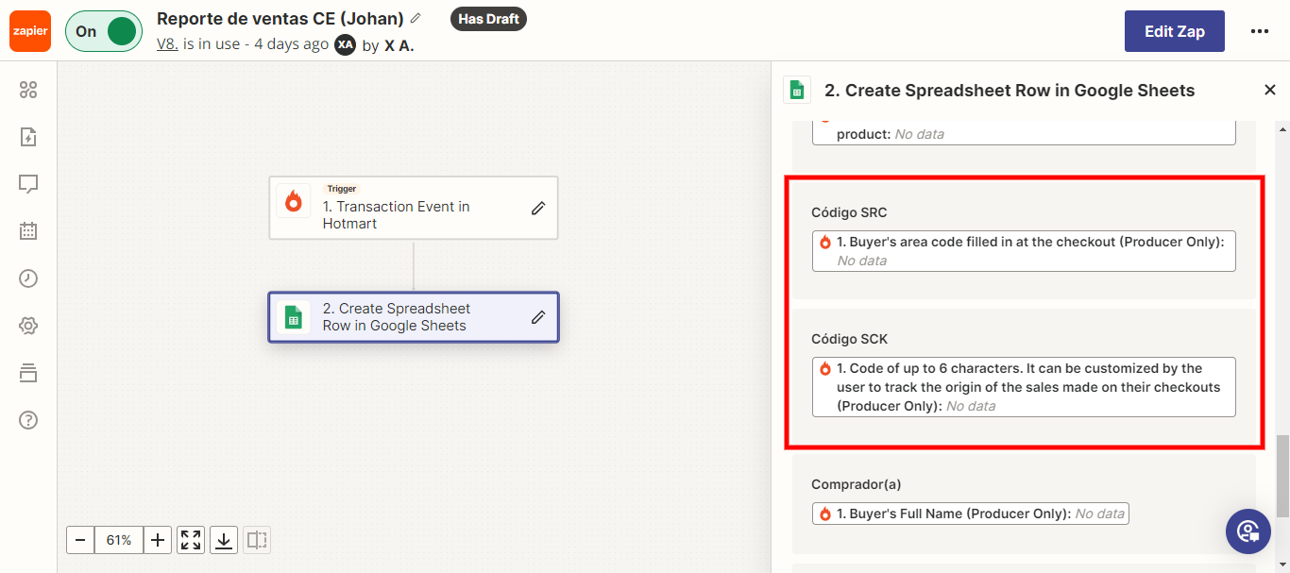The height and width of the screenshot is (573, 1290).
Task: Open the versions stack sidebar icon
Action: click(x=28, y=373)
